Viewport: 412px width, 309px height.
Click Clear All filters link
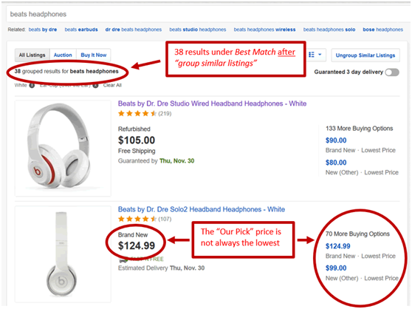(112, 85)
